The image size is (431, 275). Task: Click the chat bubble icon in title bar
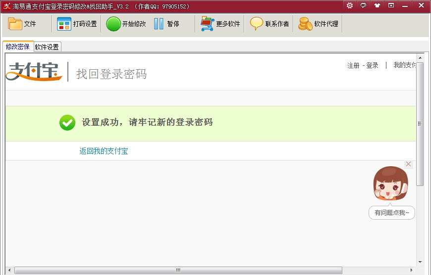point(364,5)
